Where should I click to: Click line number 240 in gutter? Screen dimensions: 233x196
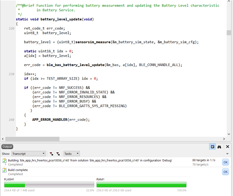11,120
